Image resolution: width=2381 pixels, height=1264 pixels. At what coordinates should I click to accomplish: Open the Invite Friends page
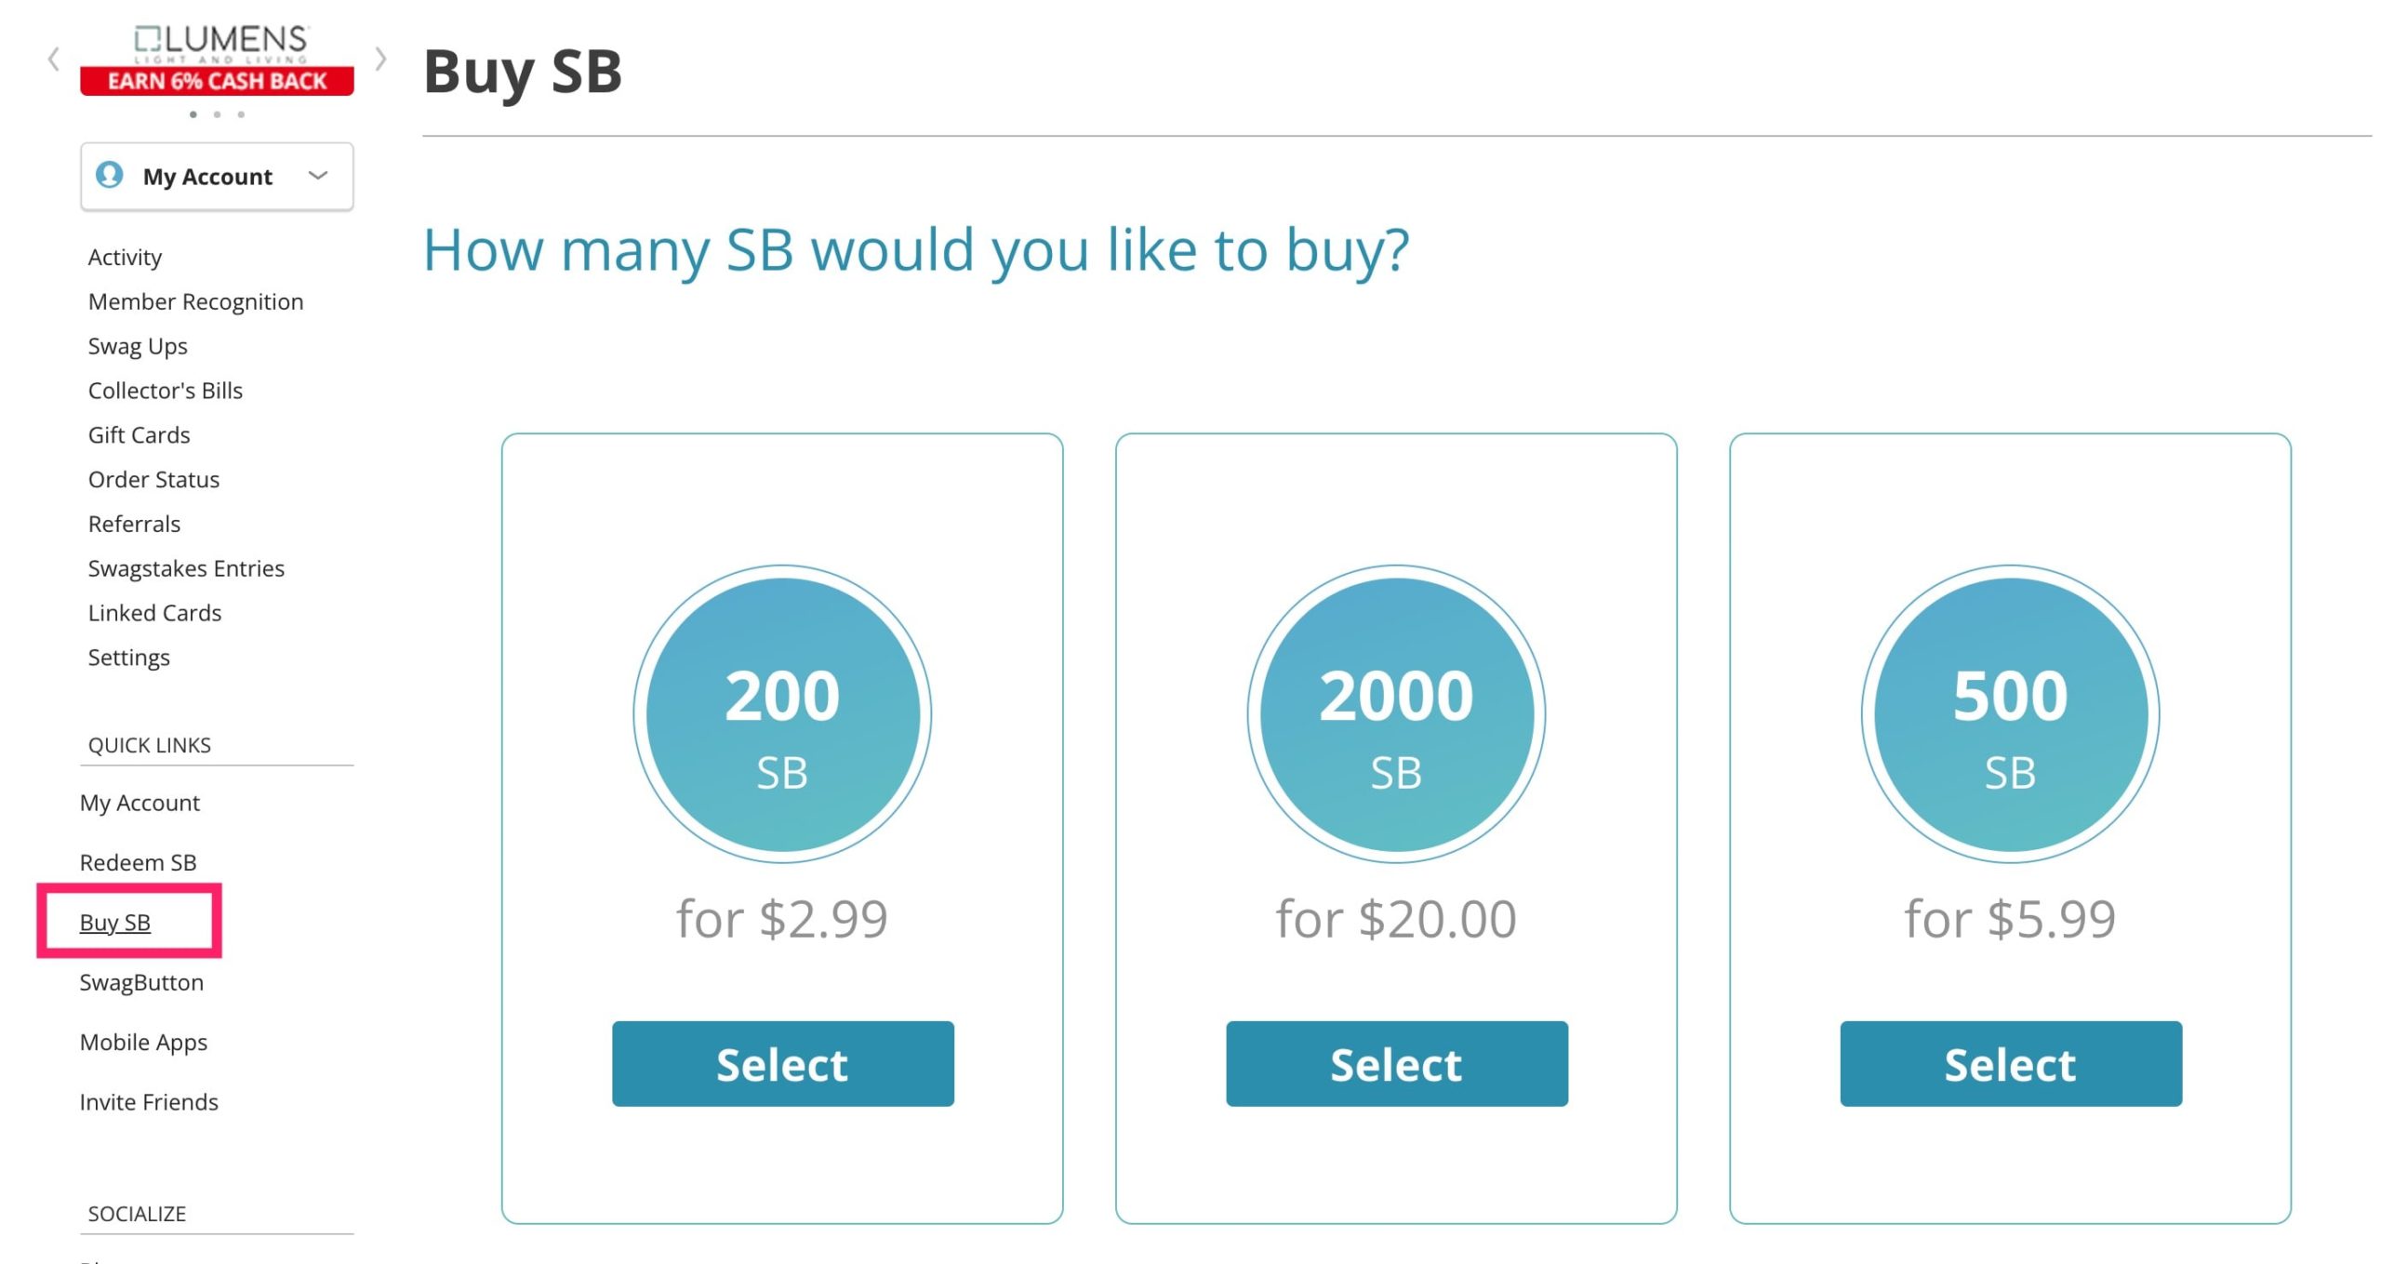click(x=150, y=1102)
